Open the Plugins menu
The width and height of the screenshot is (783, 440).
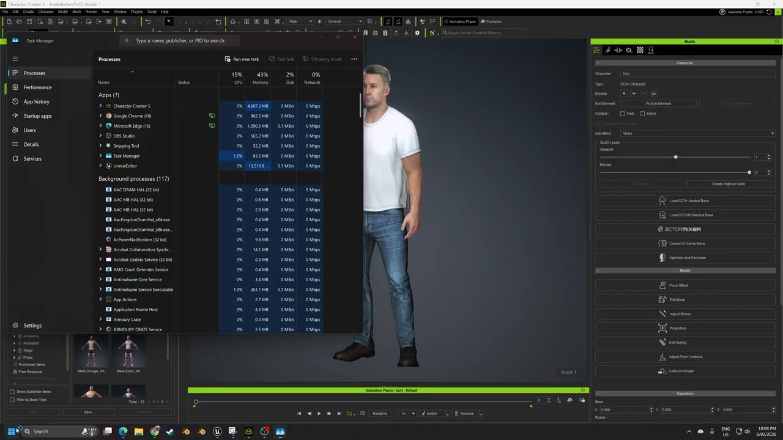(x=136, y=12)
